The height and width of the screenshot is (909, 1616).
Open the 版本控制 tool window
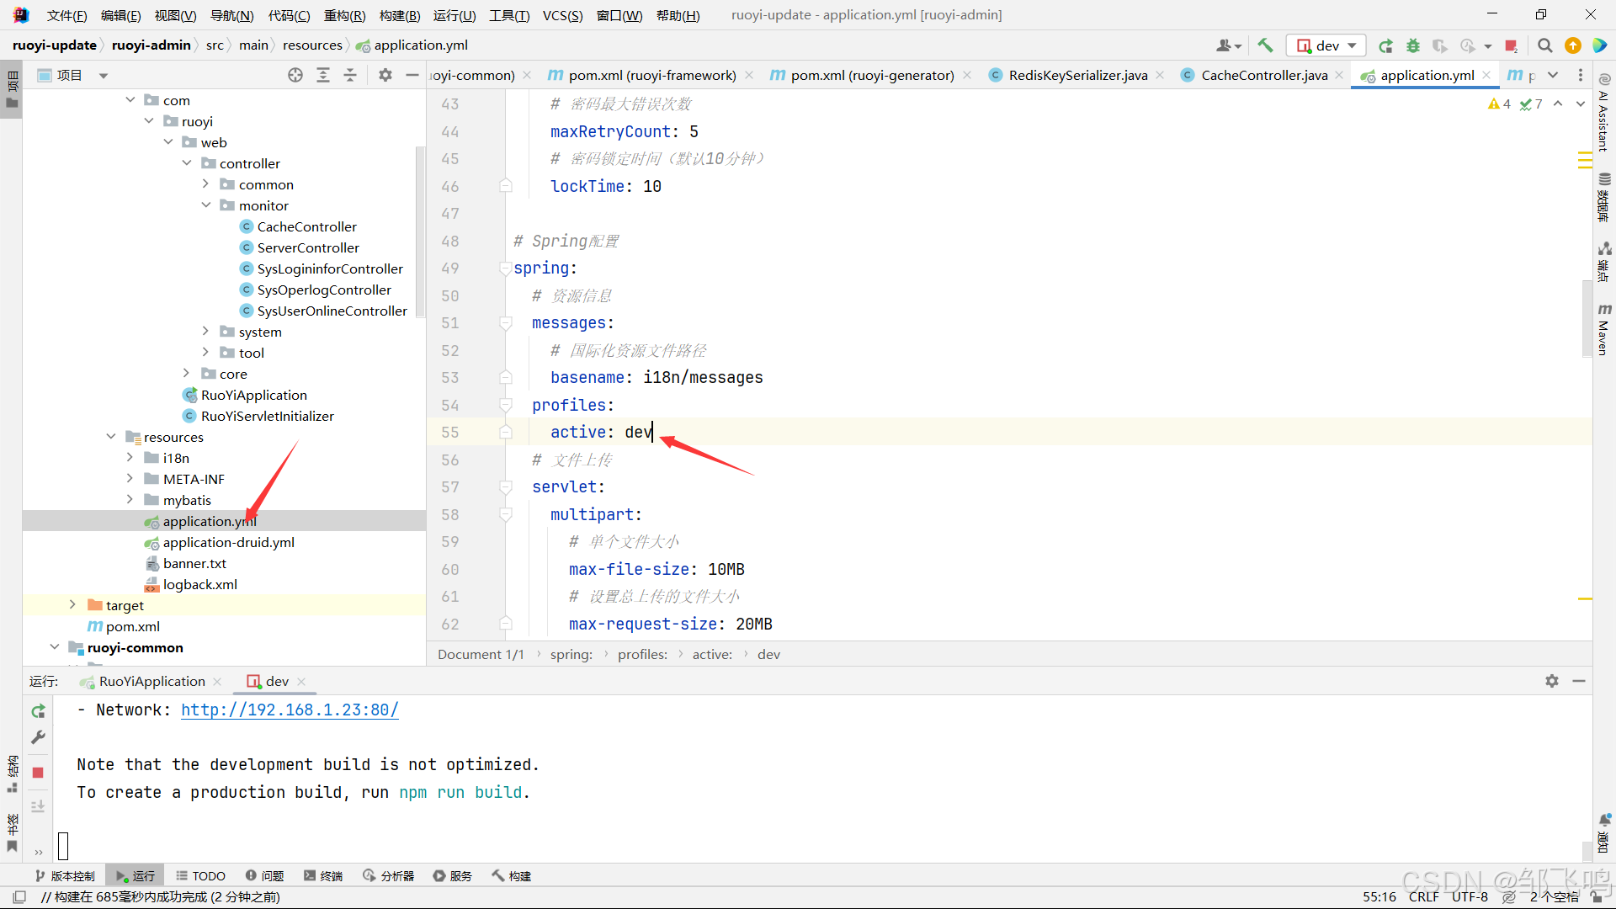coord(65,876)
